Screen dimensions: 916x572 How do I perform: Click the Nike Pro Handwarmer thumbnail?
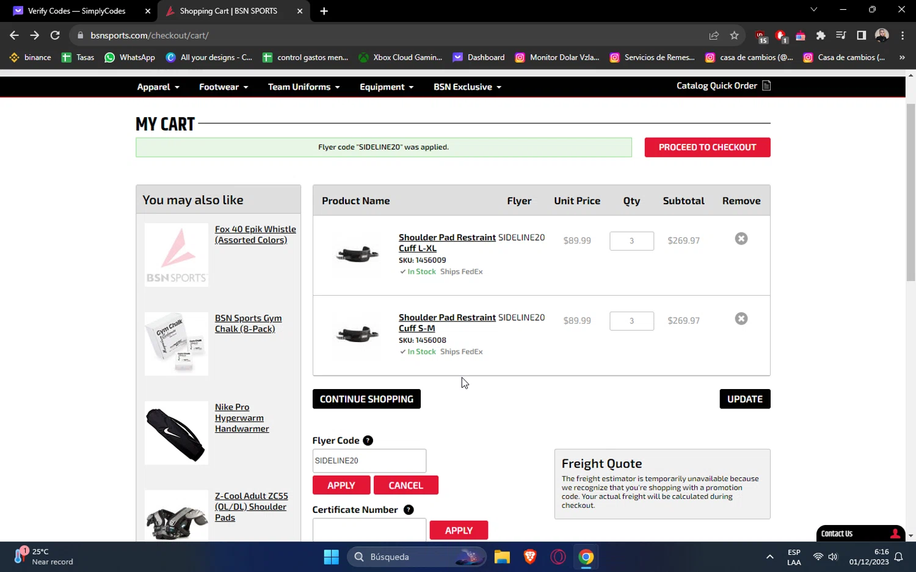176,433
